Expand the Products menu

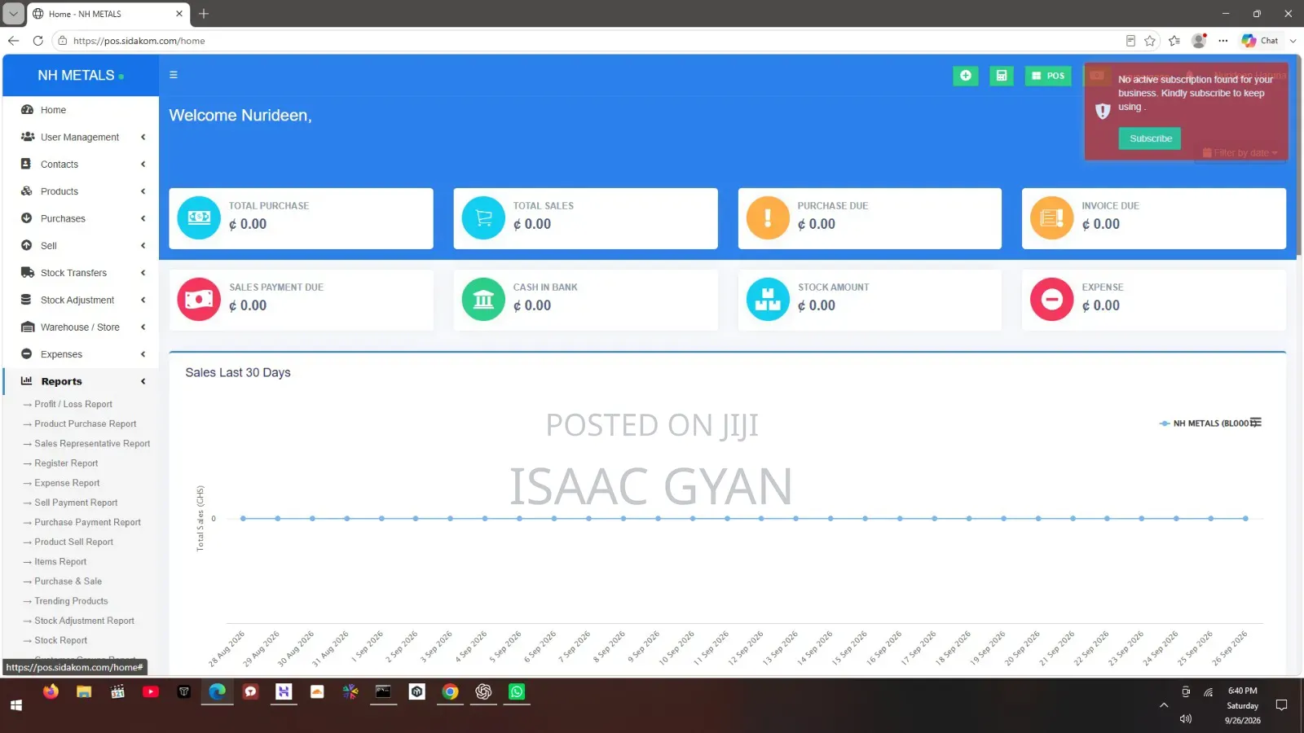point(81,191)
